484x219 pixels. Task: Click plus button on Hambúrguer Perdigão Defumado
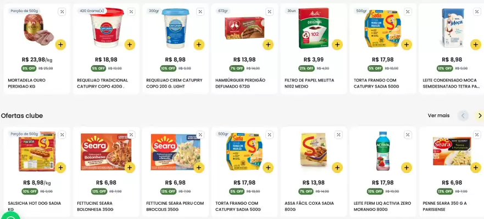268,44
